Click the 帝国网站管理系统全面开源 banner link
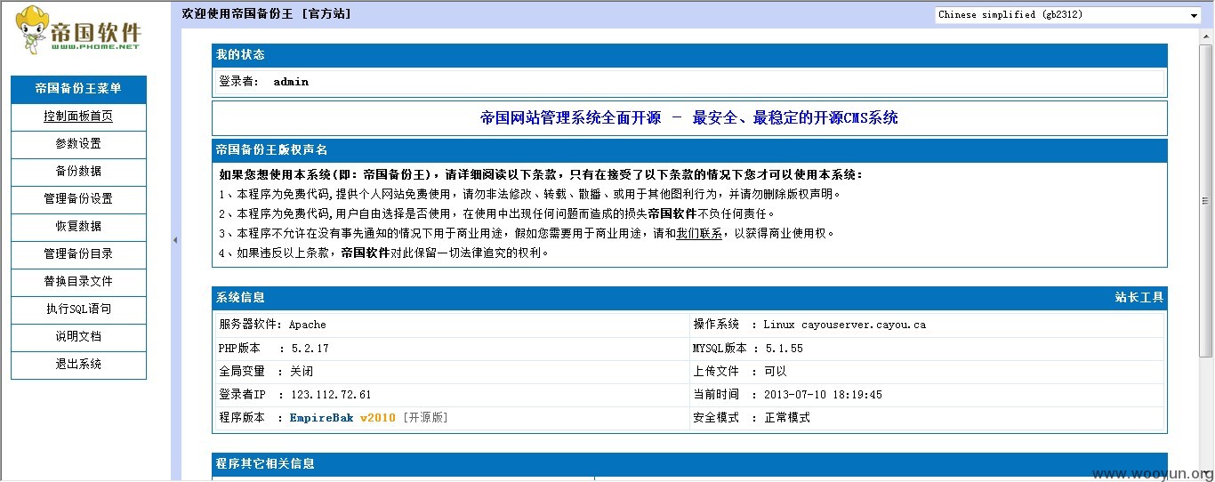 point(689,118)
